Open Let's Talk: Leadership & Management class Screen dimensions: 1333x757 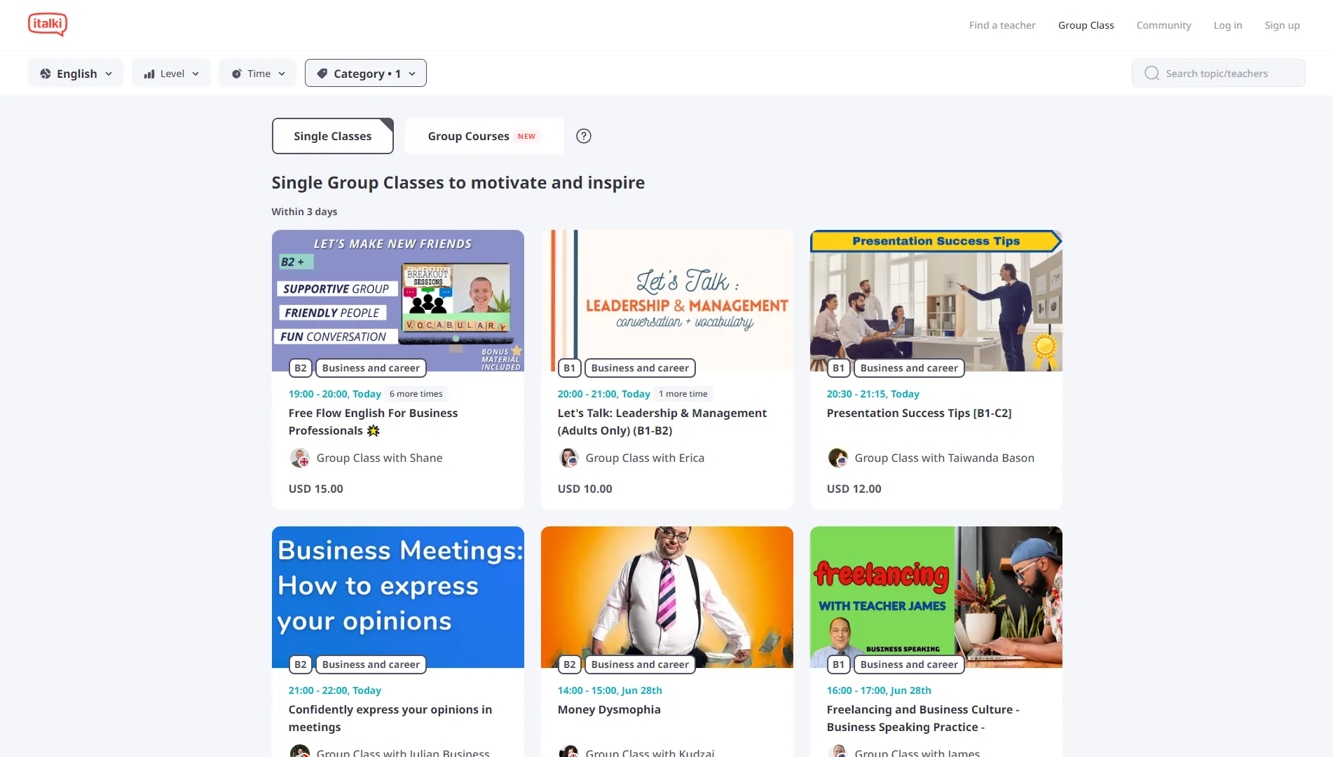[662, 422]
